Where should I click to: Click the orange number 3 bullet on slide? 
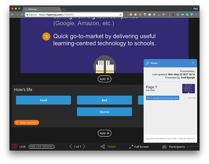tap(46, 36)
